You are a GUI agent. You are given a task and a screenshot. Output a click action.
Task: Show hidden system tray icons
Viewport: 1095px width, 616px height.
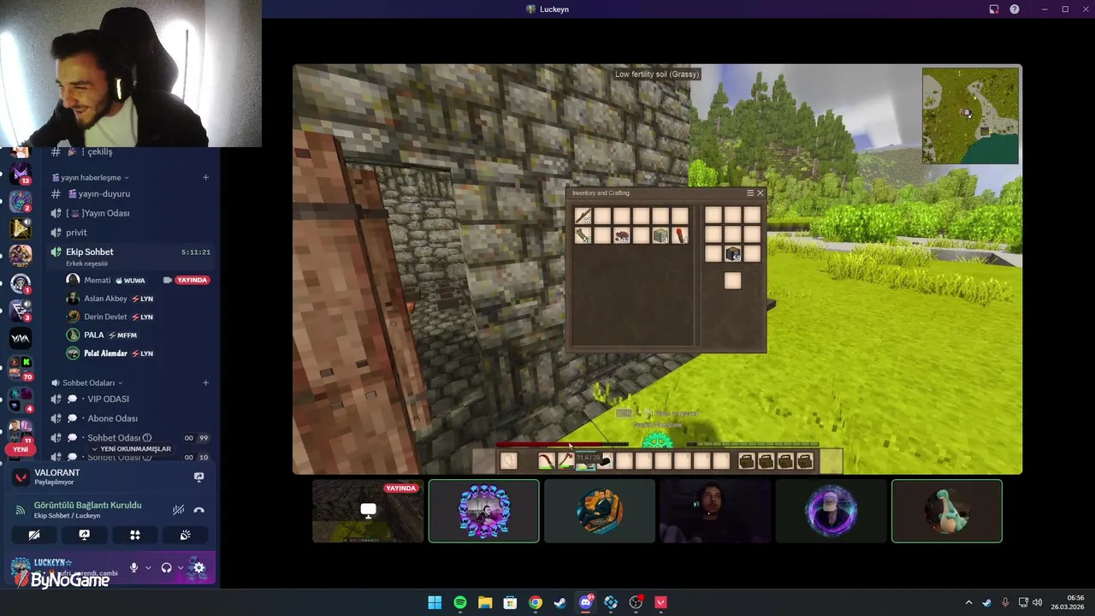click(968, 602)
